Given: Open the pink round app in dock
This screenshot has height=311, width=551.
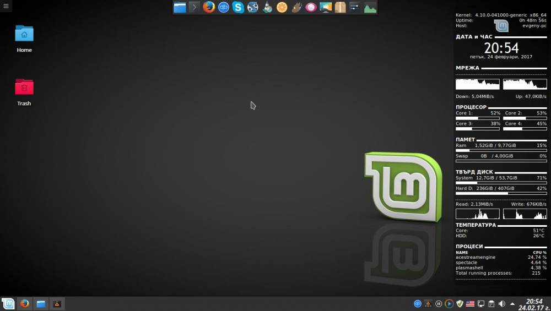Looking at the screenshot, I should (311, 7).
